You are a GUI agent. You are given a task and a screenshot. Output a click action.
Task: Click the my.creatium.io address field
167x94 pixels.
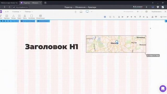(x=20, y=7)
